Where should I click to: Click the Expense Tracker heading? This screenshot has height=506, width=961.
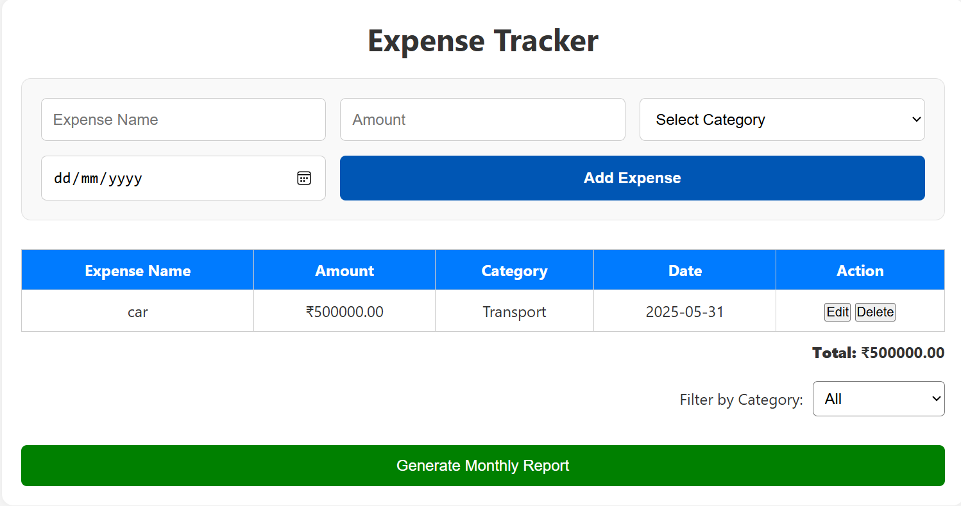point(483,40)
